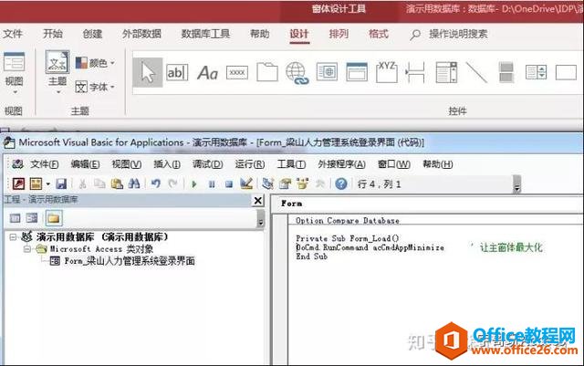The height and width of the screenshot is (366, 584).
Task: Pick the Toggle Button control
Action: click(506, 72)
